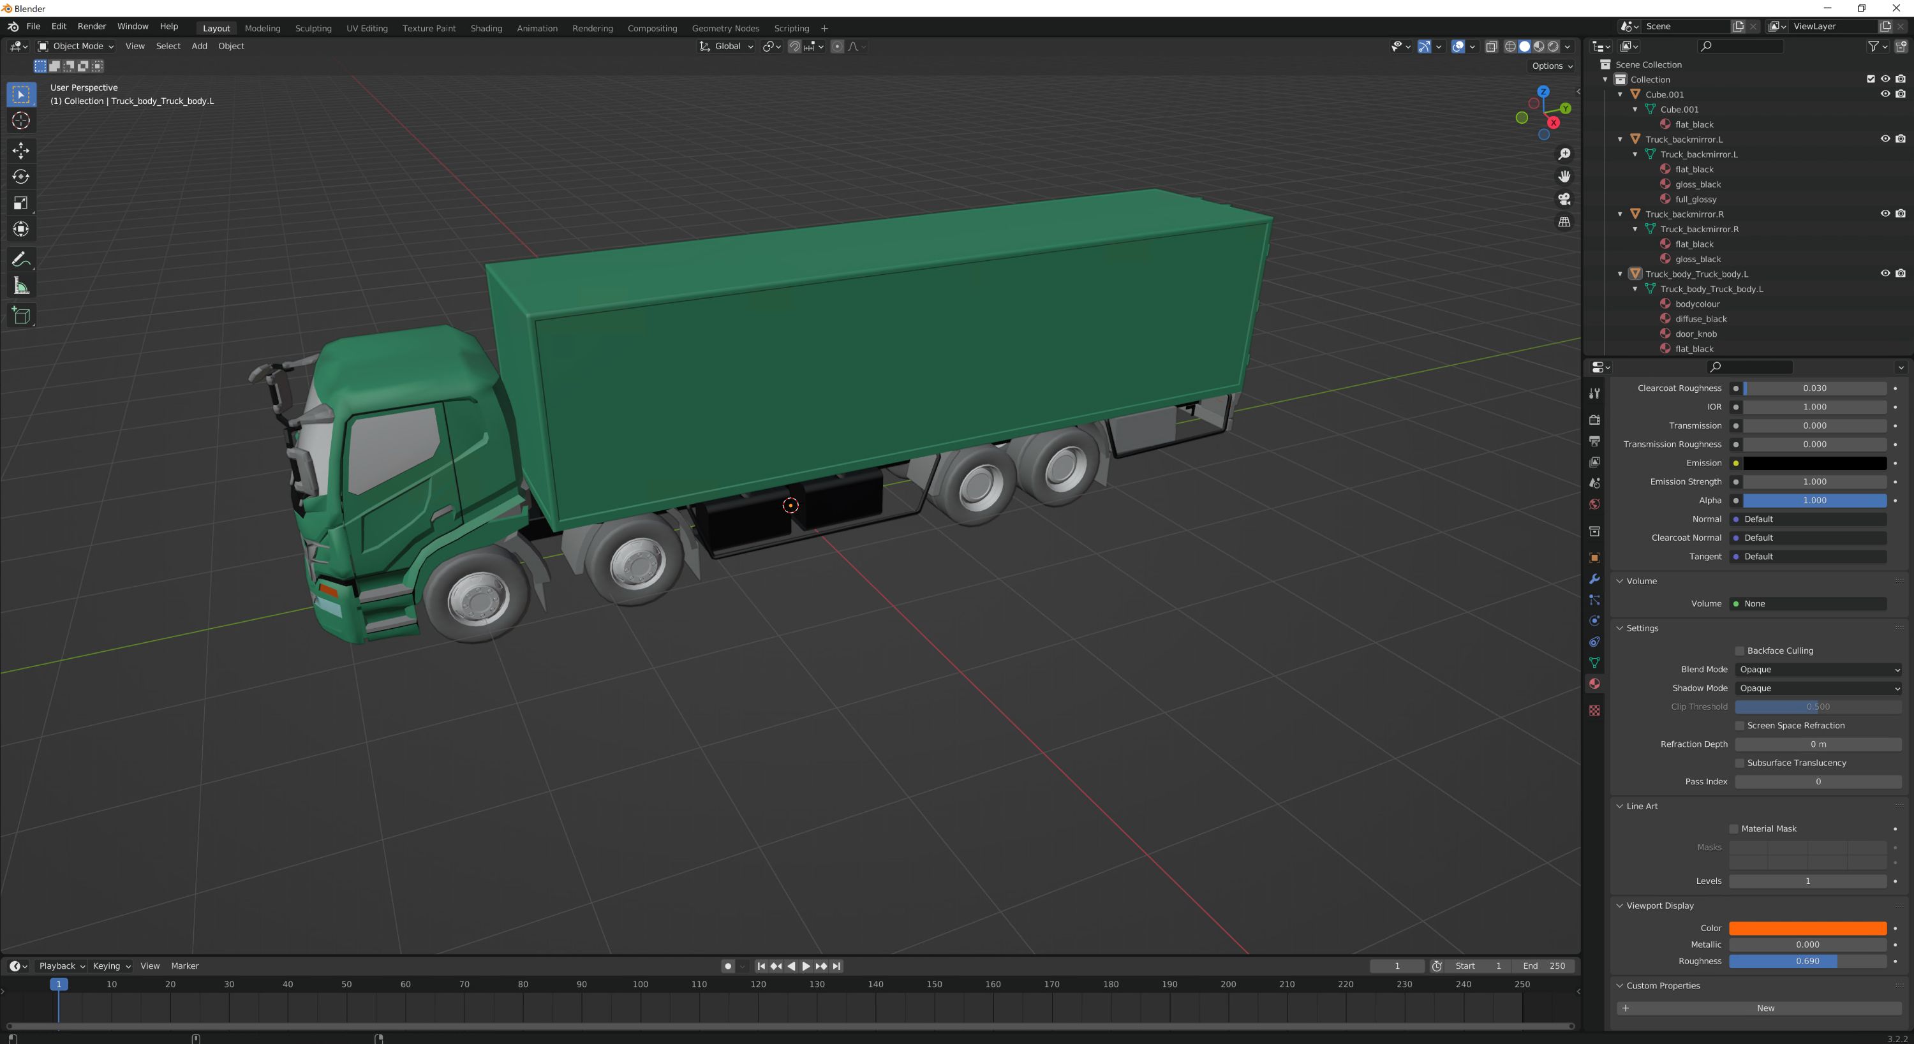Viewport: 1914px width, 1044px height.
Task: Open the viewport Options dropdown
Action: [1552, 65]
